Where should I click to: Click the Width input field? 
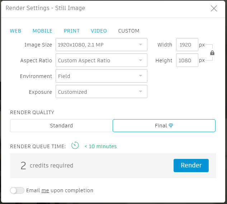click(187, 45)
